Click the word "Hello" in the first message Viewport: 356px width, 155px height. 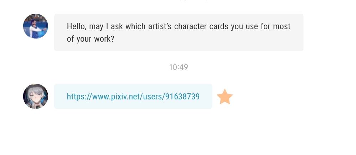pos(76,27)
